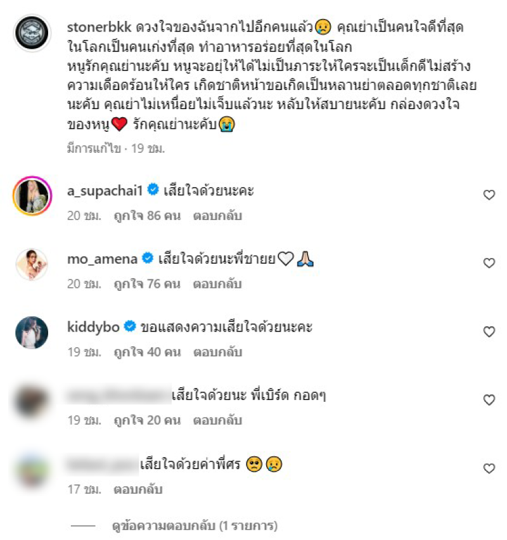Reply to a_supachai1 comment via ตอบกลับ
Viewport: 507px width, 540px height.
[217, 216]
